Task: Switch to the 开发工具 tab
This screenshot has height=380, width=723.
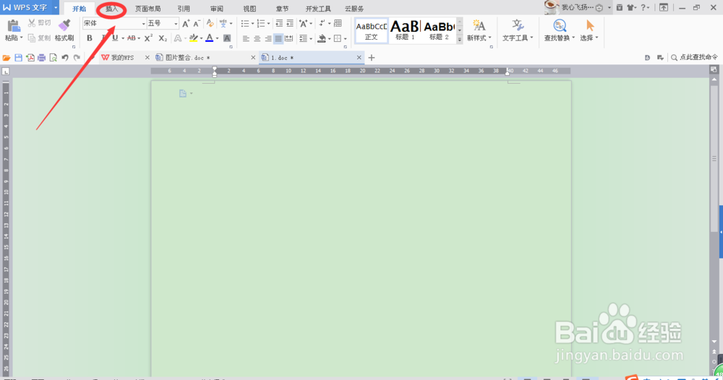Action: [x=318, y=8]
